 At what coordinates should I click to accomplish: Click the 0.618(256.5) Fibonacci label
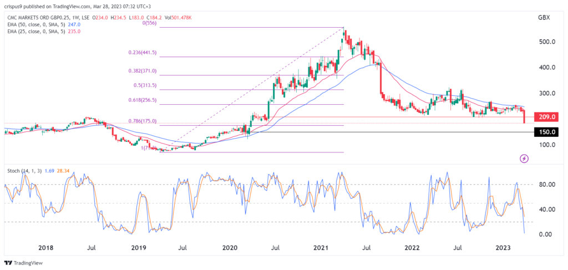click(x=143, y=100)
